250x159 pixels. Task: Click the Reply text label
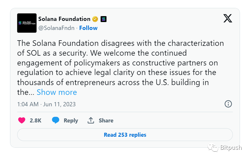[71, 121]
